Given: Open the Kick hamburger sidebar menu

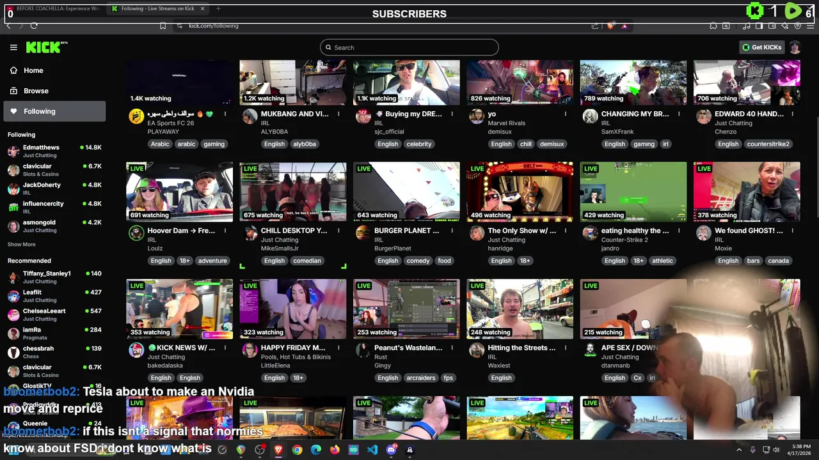Looking at the screenshot, I should 13,47.
